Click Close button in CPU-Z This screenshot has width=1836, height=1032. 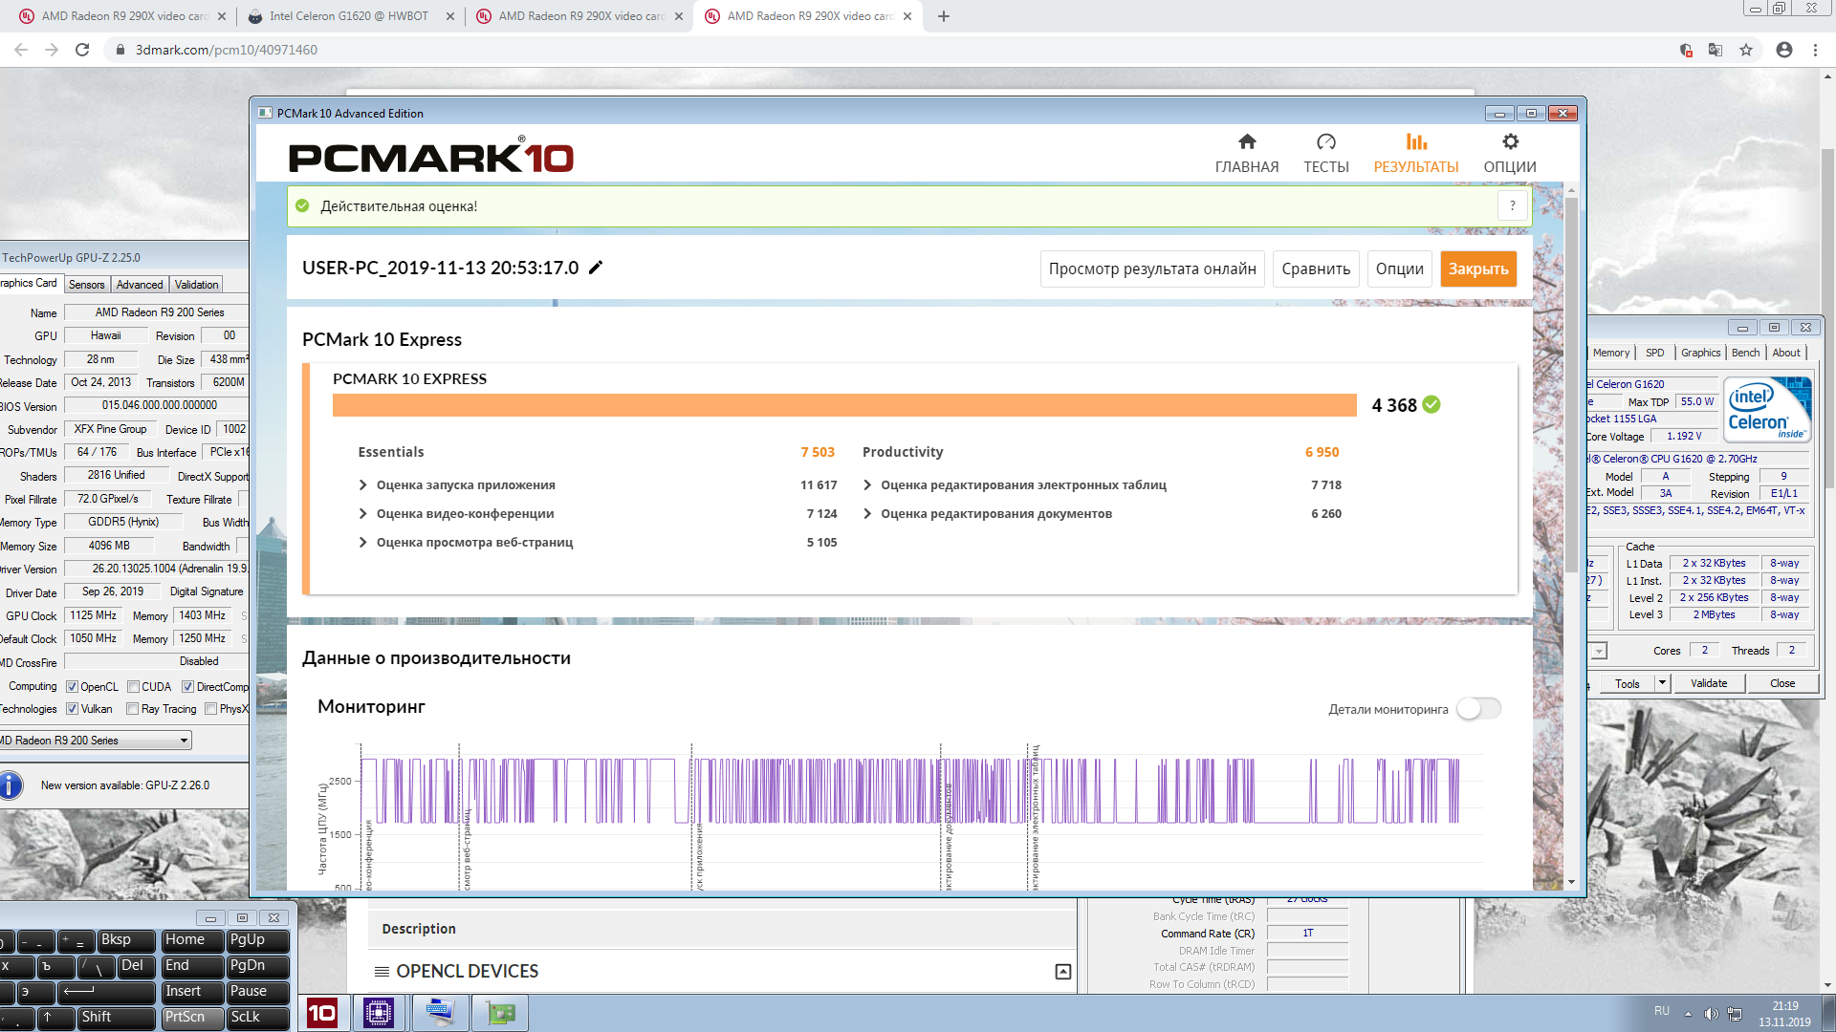[x=1782, y=683]
